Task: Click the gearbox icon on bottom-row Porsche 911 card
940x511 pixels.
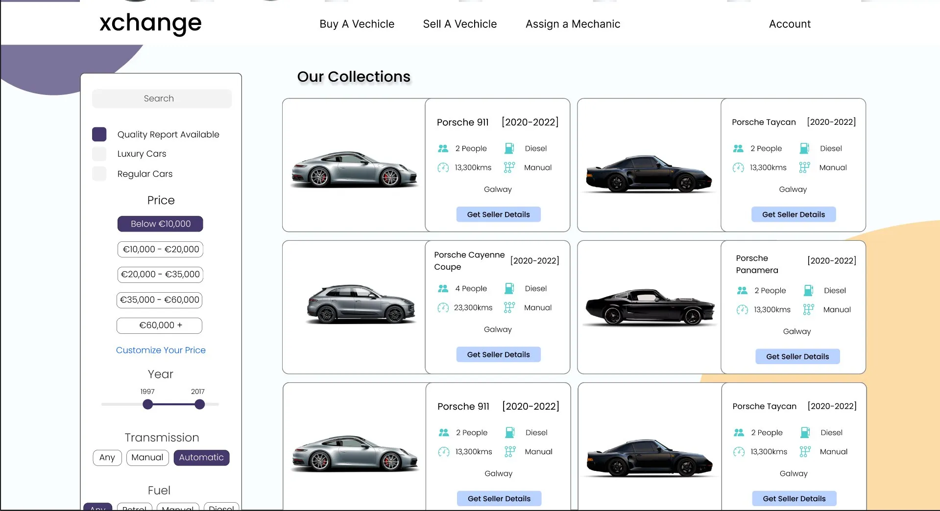Action: click(510, 452)
